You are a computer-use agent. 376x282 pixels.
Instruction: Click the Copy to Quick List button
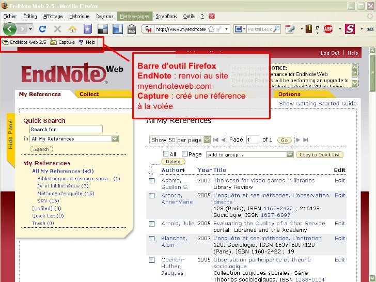click(320, 154)
